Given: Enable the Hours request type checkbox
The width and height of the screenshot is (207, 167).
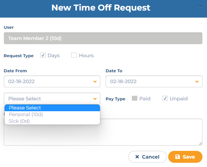Looking at the screenshot, I should click(x=74, y=55).
